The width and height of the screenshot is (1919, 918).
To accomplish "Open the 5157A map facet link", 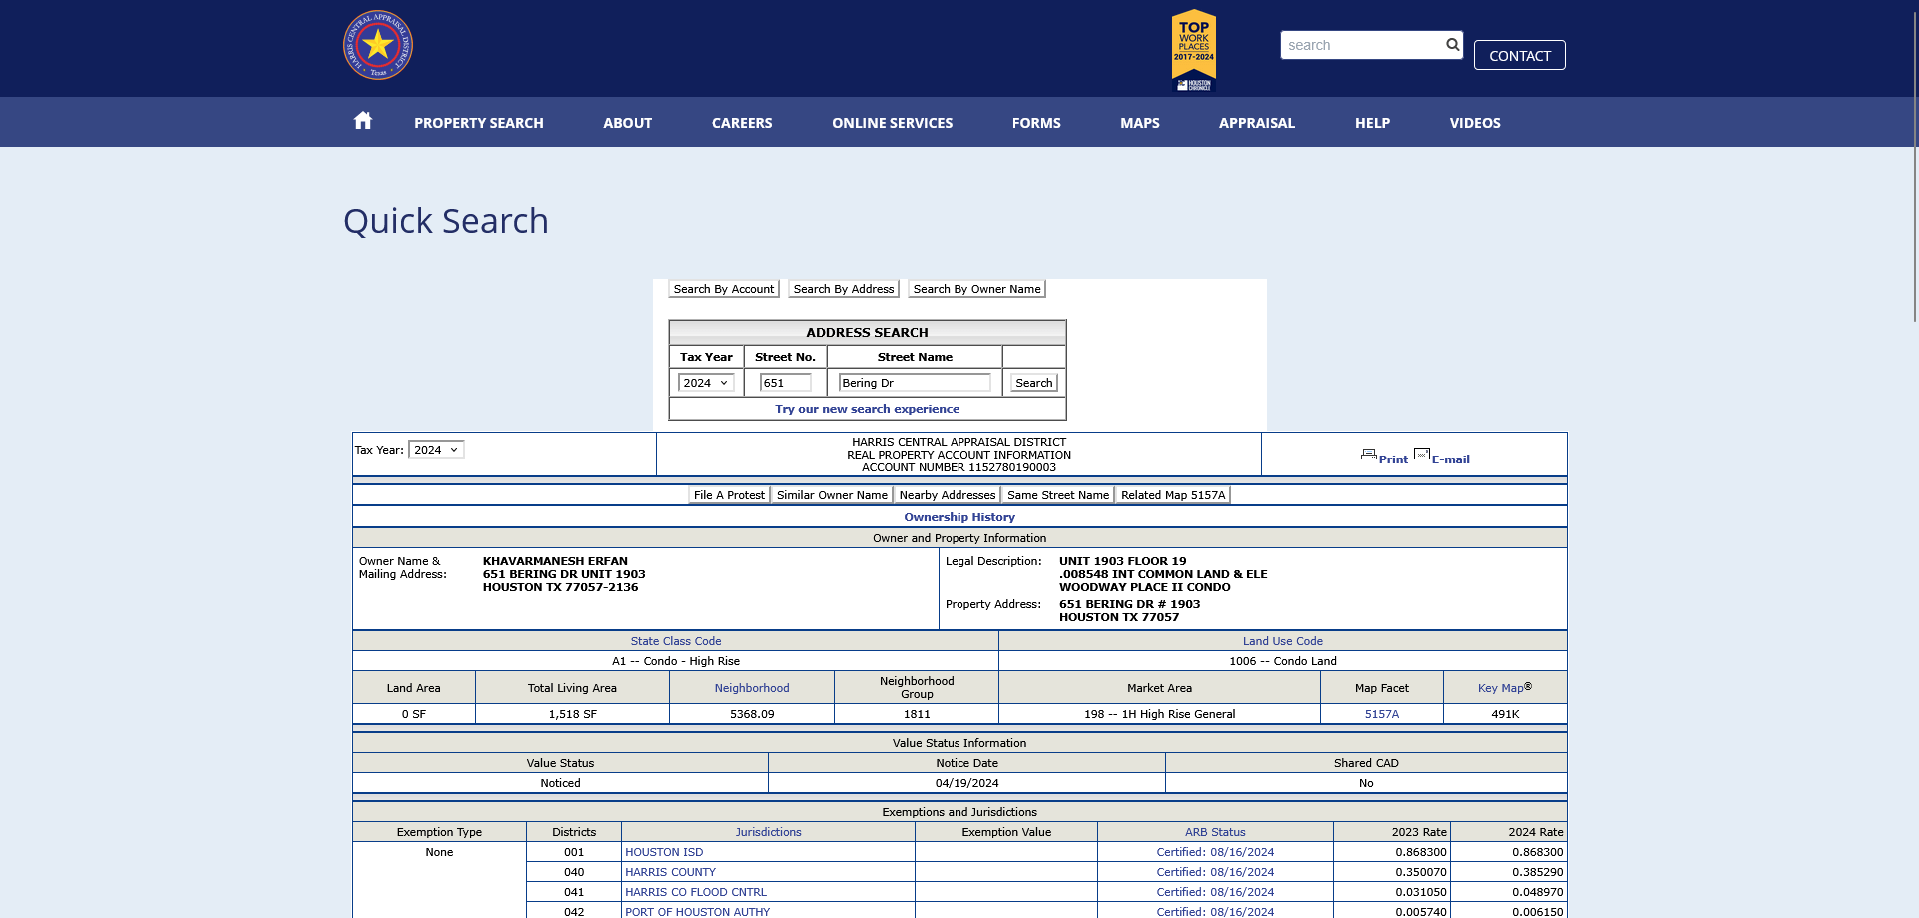I will [x=1382, y=714].
